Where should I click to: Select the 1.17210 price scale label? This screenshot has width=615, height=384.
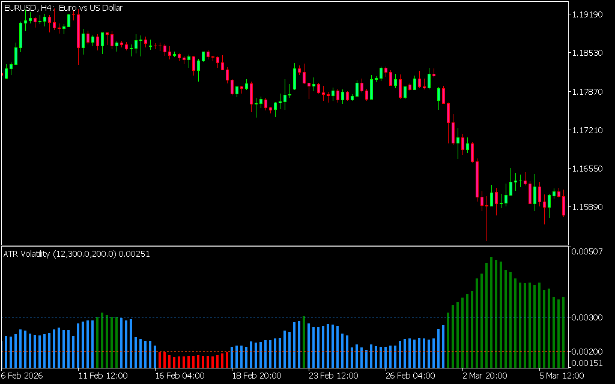coord(589,130)
